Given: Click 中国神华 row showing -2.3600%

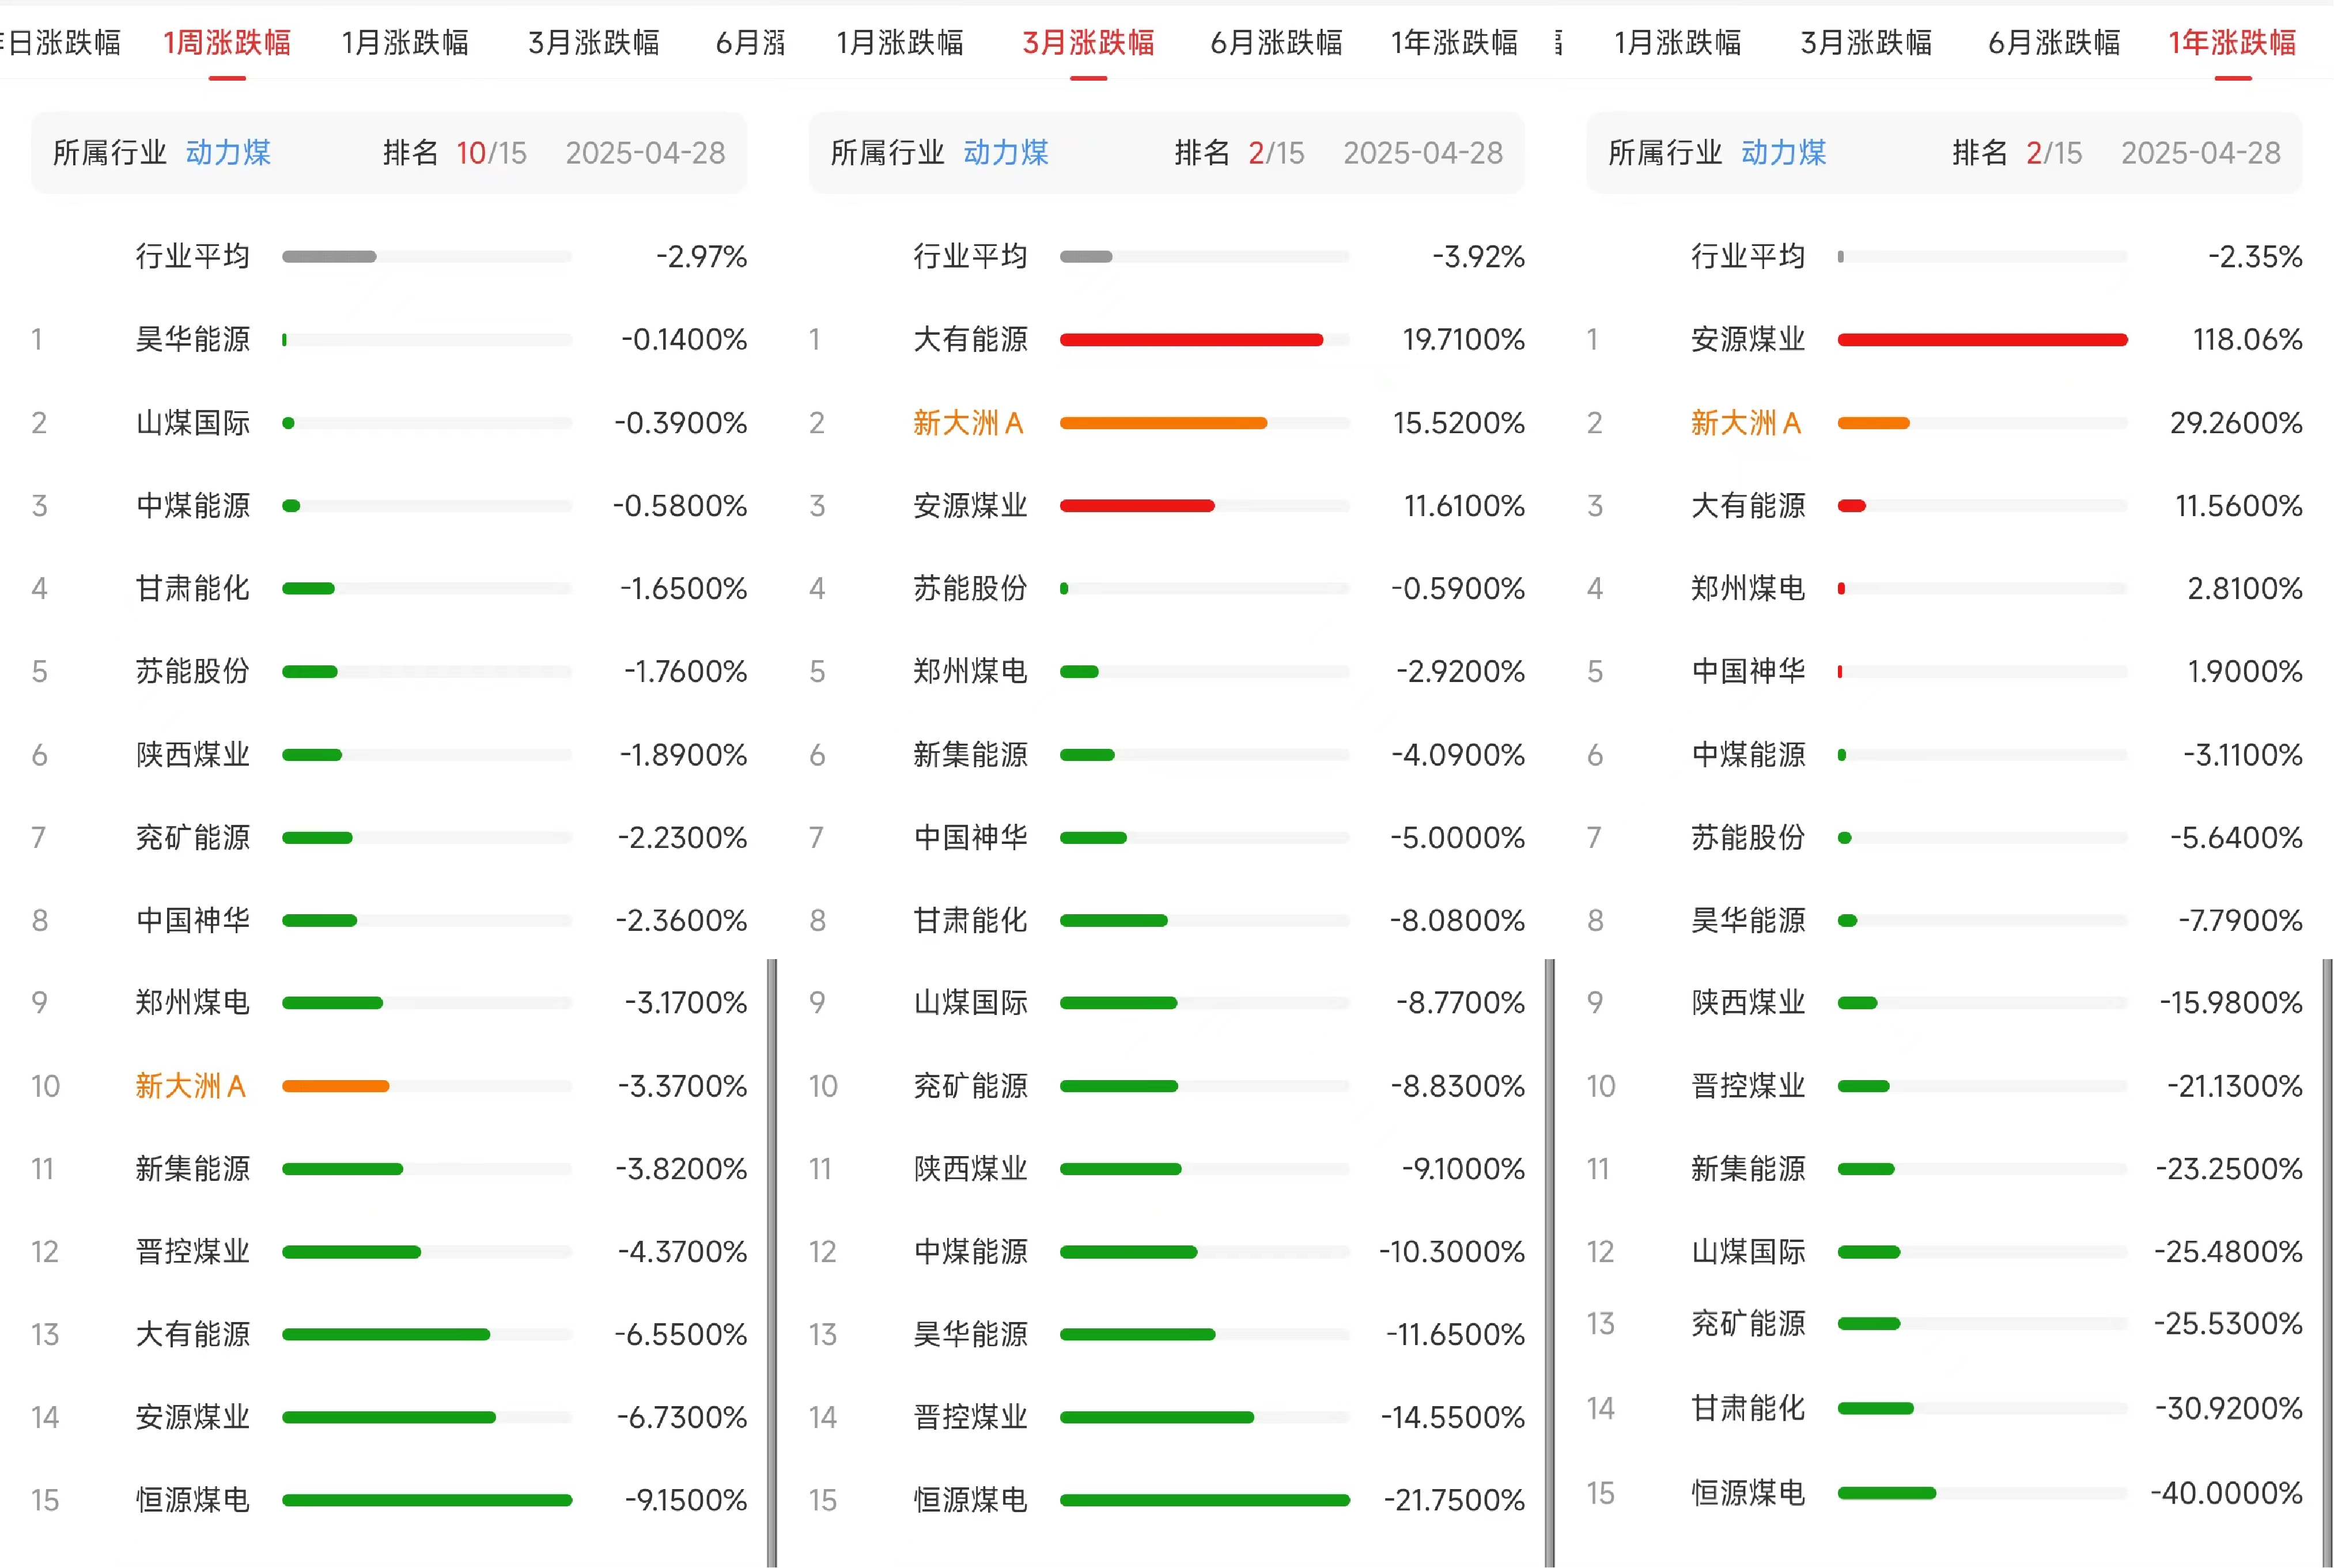Looking at the screenshot, I should (x=389, y=920).
